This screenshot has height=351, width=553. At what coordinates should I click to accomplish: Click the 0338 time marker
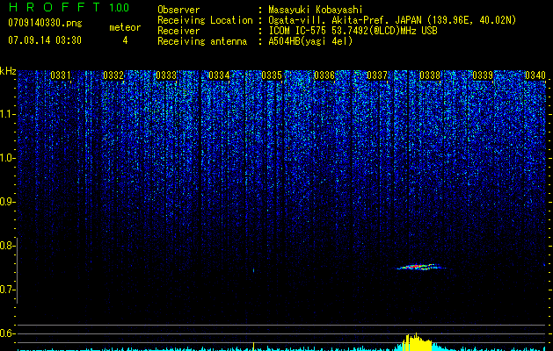click(430, 75)
